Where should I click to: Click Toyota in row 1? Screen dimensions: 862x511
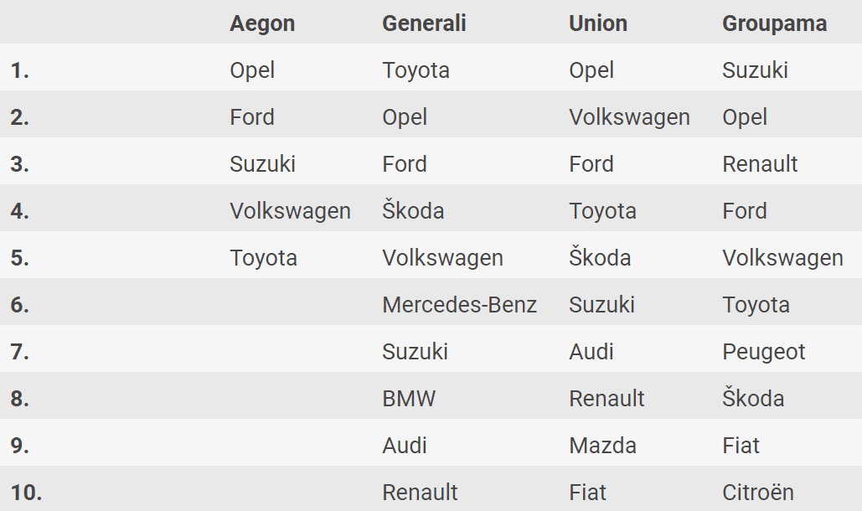(416, 70)
